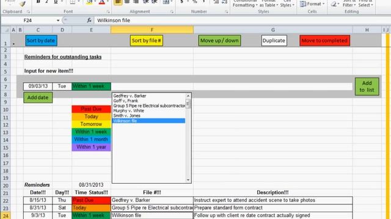This screenshot has height=219, width=391.
Task: Click the list box scroll down arrow
Action: coord(188,180)
